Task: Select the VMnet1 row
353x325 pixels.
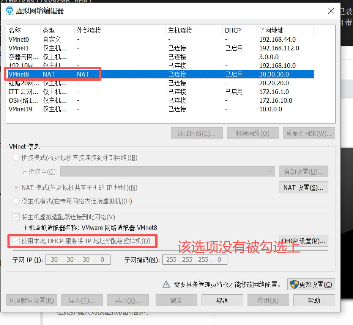Action: (x=160, y=48)
